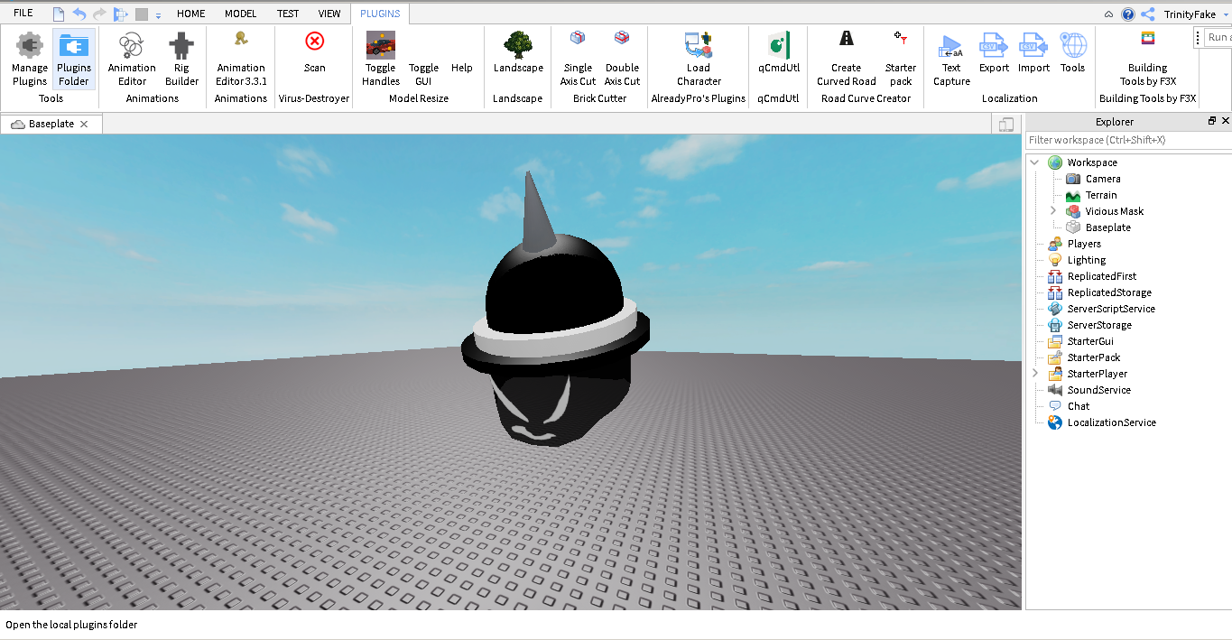The width and height of the screenshot is (1232, 640).
Task: Close the Baseplate tab
Action: [x=84, y=124]
